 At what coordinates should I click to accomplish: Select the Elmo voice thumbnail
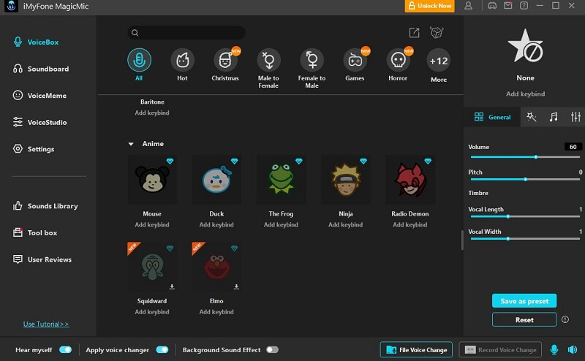pyautogui.click(x=216, y=267)
